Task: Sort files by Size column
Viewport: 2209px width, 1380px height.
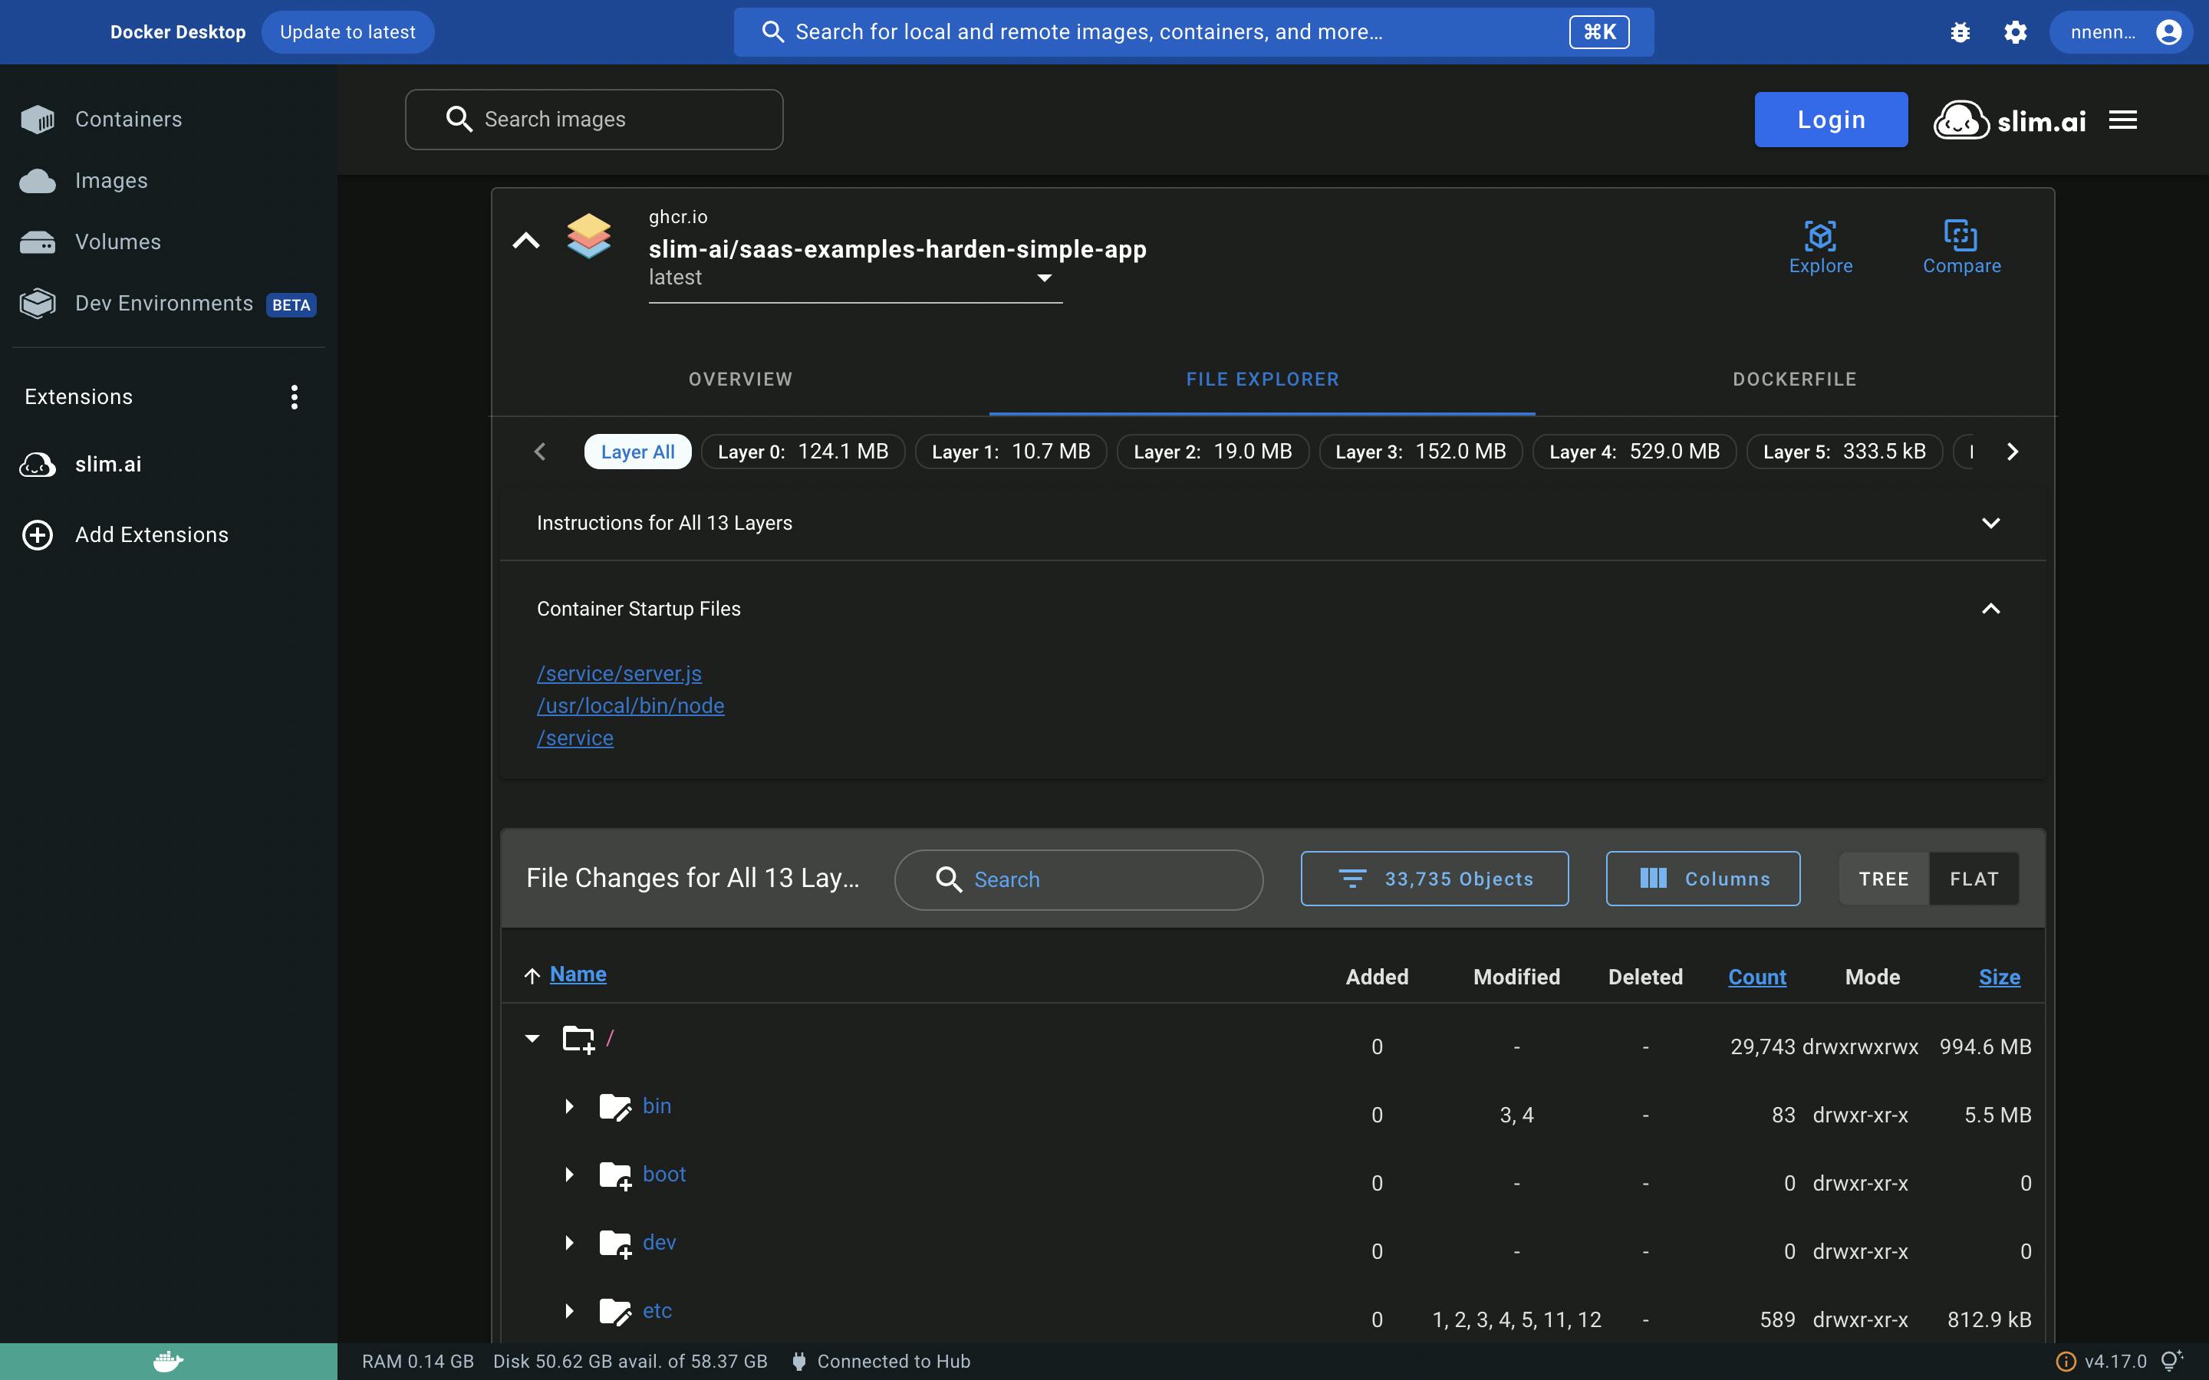Action: [x=1999, y=978]
